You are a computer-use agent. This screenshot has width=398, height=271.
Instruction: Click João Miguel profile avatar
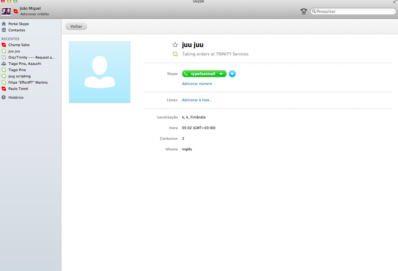point(6,11)
